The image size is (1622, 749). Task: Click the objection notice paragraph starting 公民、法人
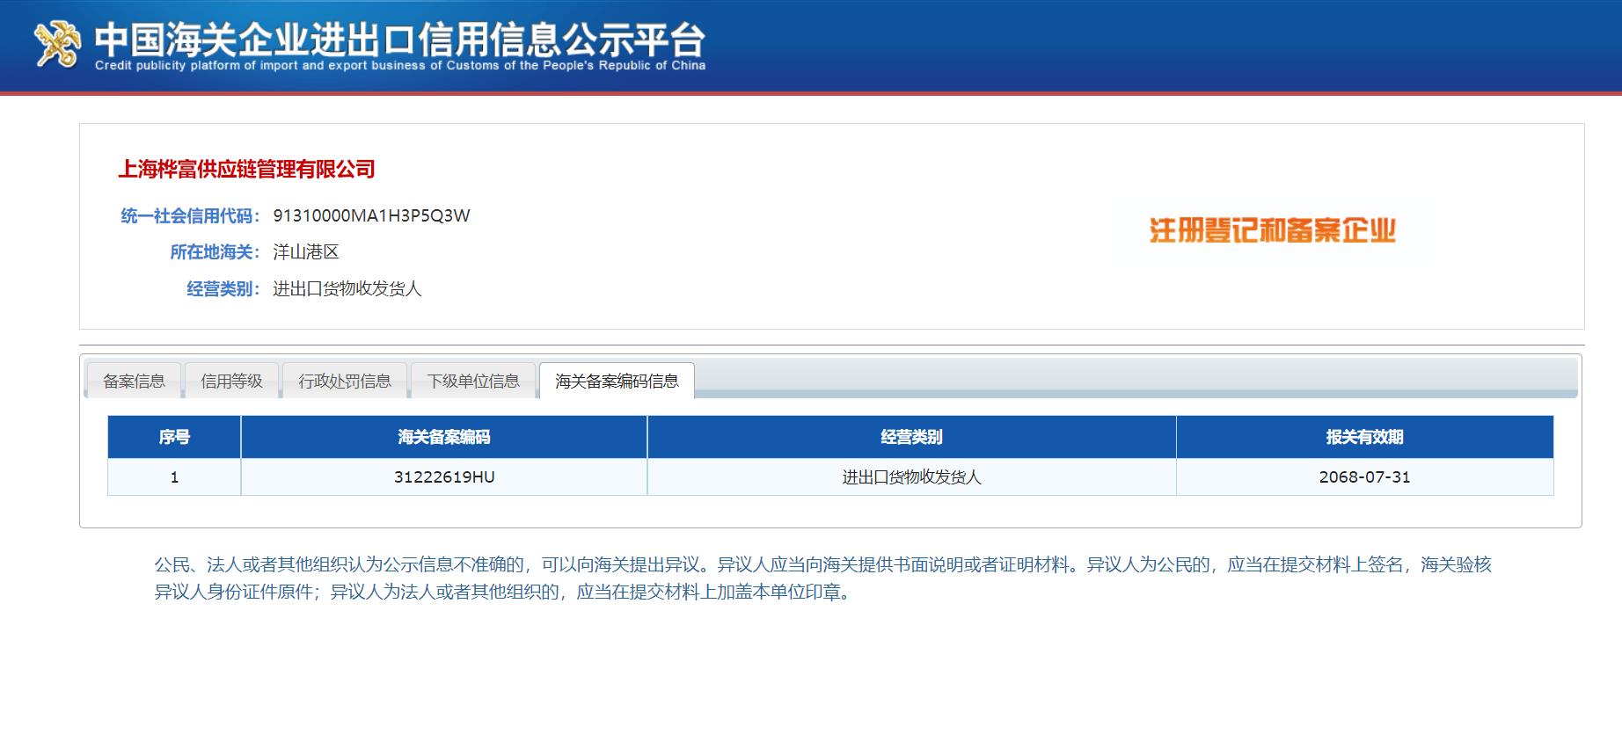pos(822,578)
